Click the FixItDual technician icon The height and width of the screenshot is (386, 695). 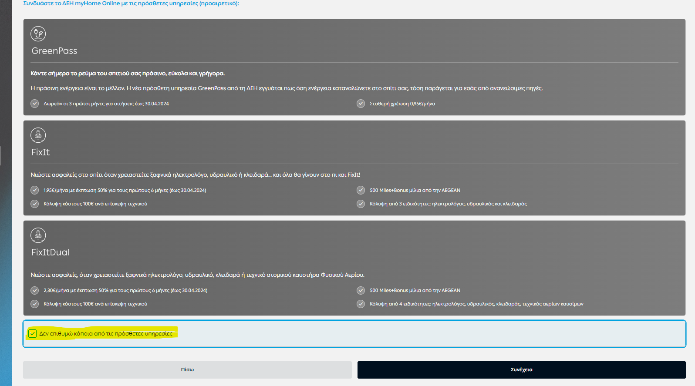click(38, 235)
